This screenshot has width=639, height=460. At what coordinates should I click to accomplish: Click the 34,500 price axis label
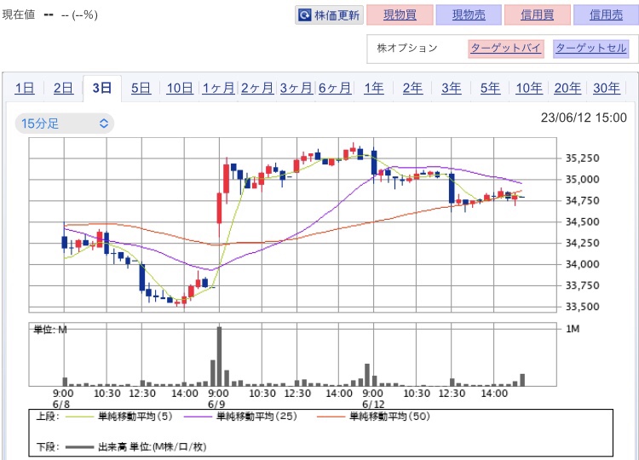point(582,222)
